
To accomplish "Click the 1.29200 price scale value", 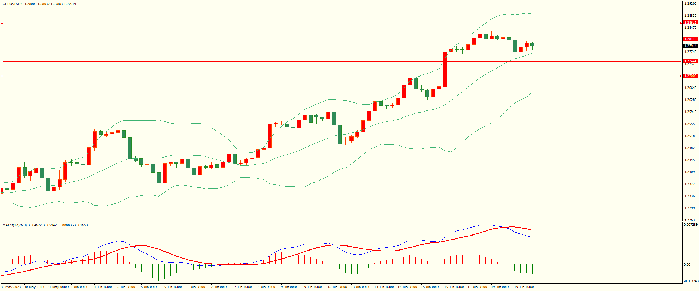I will 691,4.
